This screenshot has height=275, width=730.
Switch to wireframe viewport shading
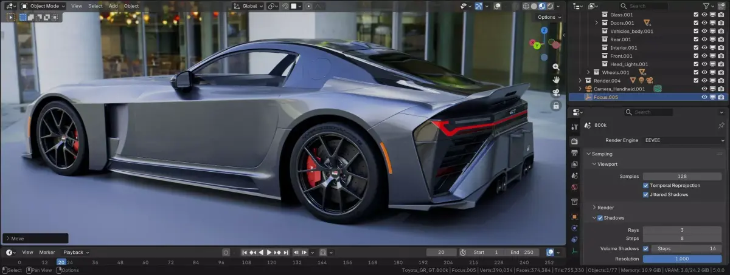(x=527, y=6)
